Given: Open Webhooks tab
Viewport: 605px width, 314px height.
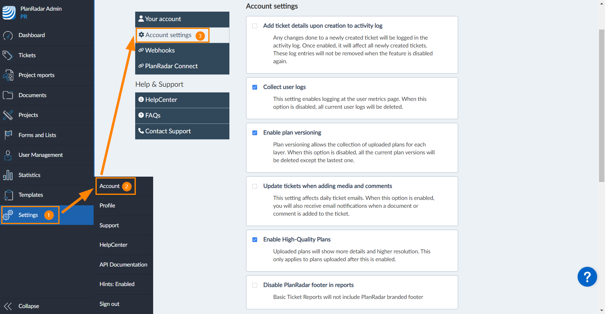Looking at the screenshot, I should 182,51.
